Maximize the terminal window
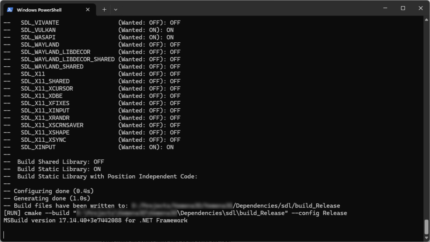 pos(403,8)
